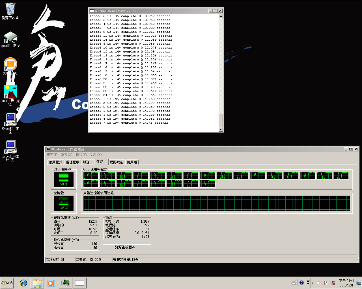Launch Internet Explorer from taskbar
This screenshot has height=289, width=362.
pos(23,283)
